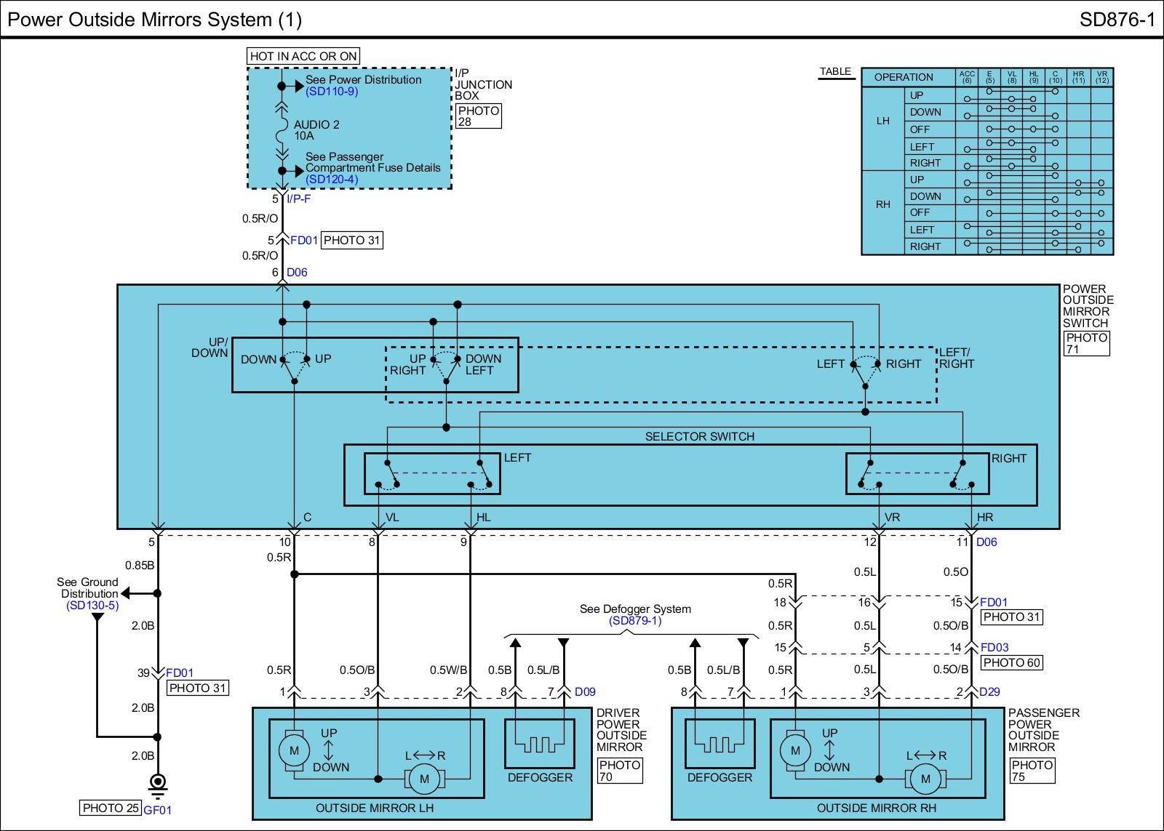
Task: Click the arrow beside See Ground Distribution
Action: pyautogui.click(x=126, y=593)
